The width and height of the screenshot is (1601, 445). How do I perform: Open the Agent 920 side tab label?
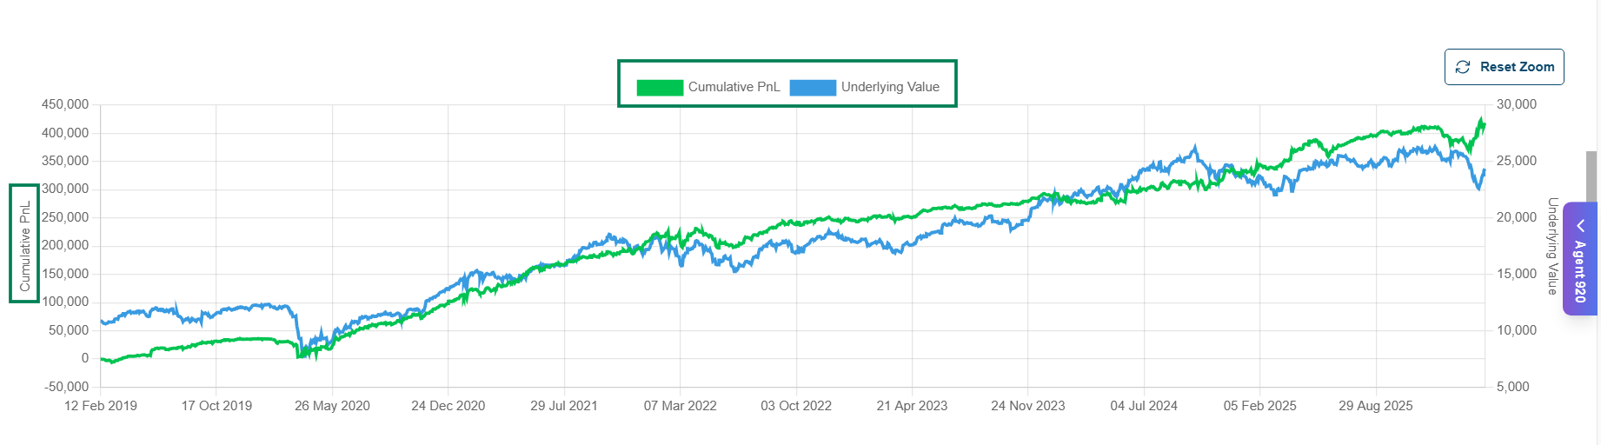point(1580,271)
